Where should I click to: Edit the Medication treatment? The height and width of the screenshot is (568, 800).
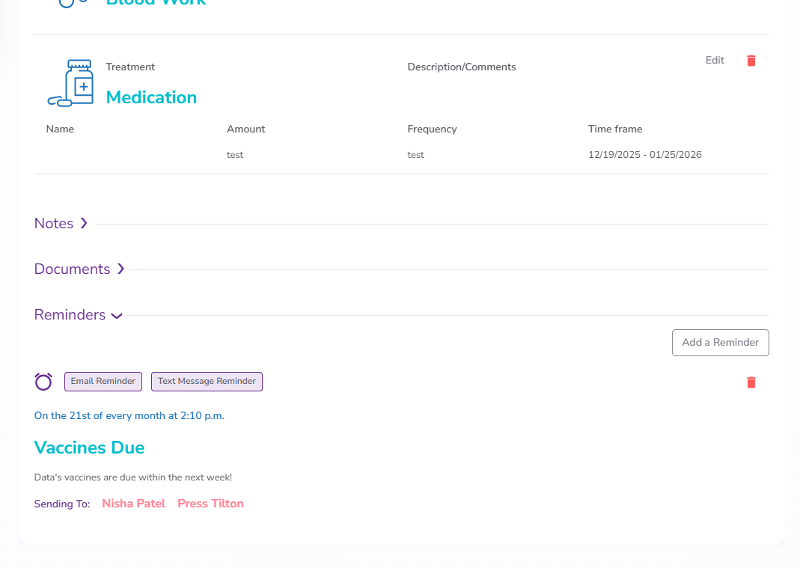715,61
